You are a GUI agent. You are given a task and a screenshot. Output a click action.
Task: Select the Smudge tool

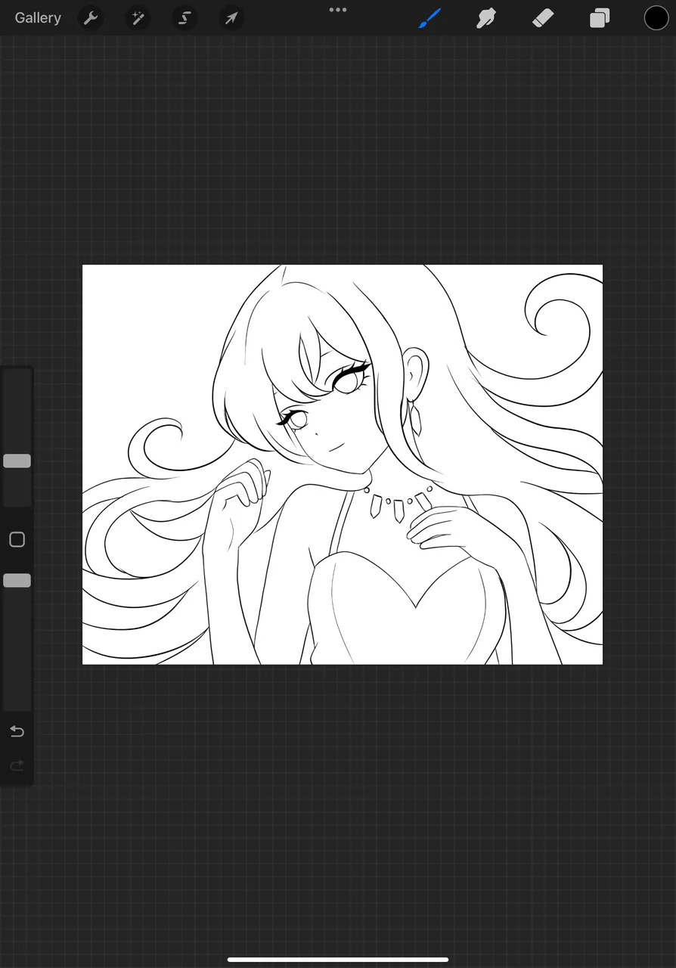pyautogui.click(x=486, y=17)
